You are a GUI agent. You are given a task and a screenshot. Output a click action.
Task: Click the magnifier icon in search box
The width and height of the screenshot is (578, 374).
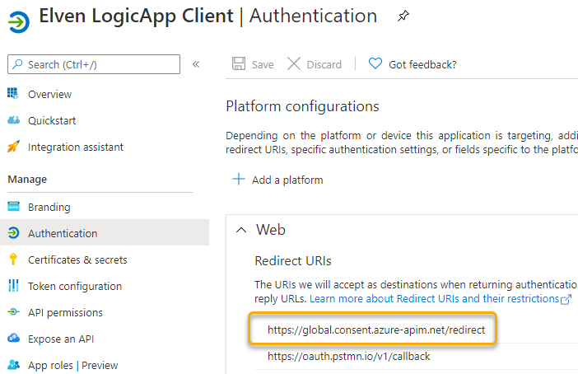tap(17, 64)
